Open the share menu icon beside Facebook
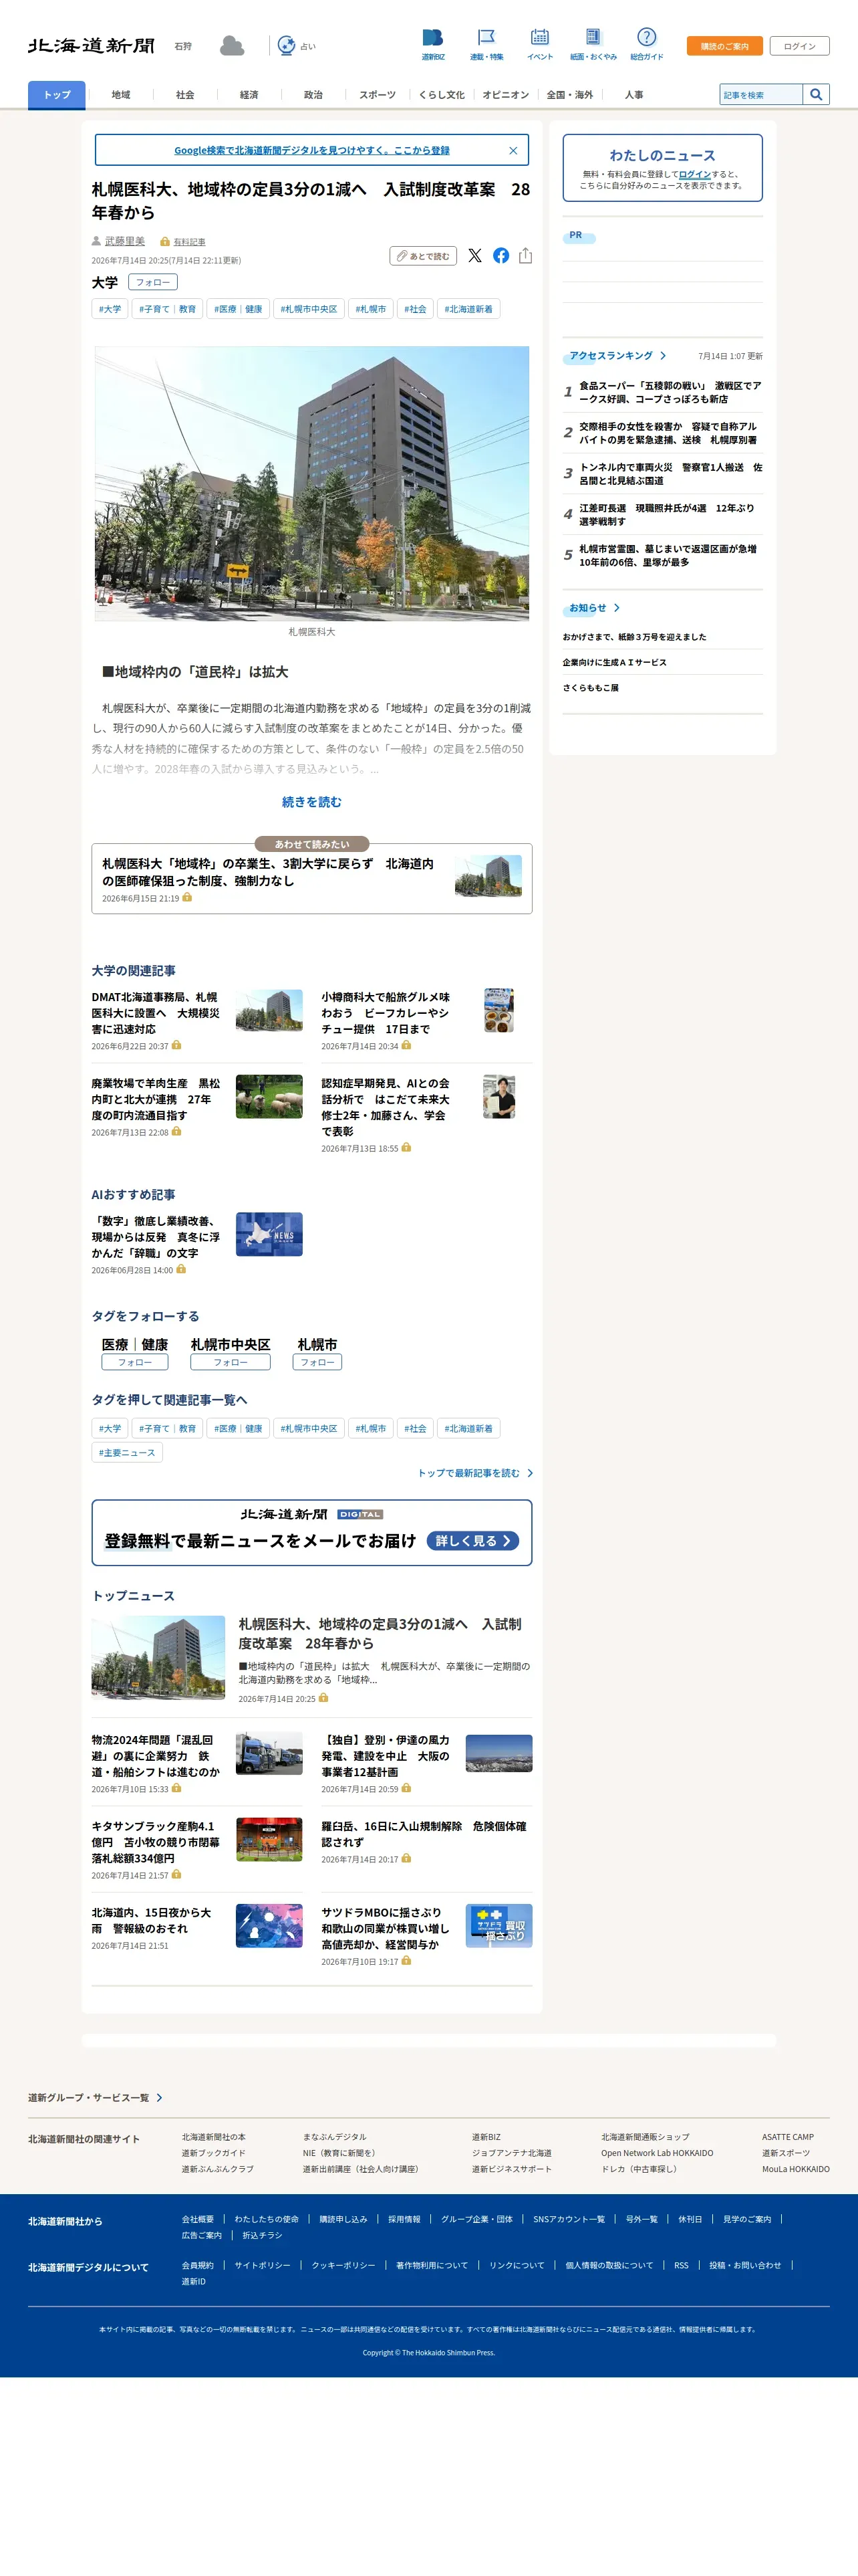The height and width of the screenshot is (2576, 858). click(x=525, y=256)
